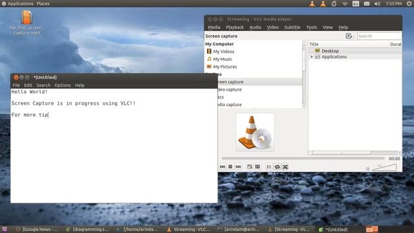Open the Places panel menu

43,3
